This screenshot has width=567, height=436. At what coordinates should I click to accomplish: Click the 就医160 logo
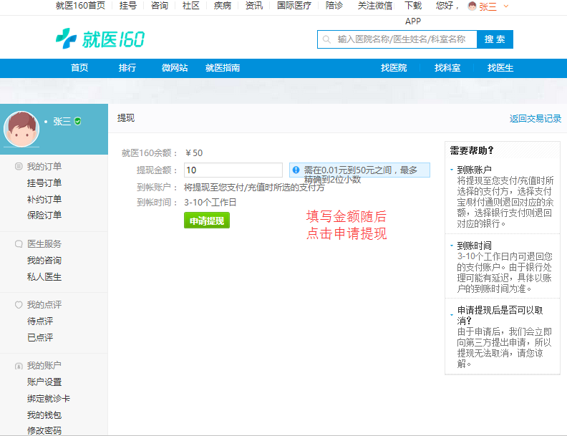click(x=100, y=39)
